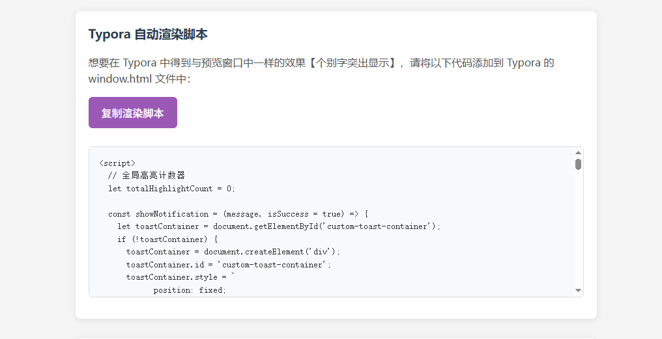Screen dimensions: 662x339
Task: Click the window.html 文件中 description text
Action: (139, 79)
